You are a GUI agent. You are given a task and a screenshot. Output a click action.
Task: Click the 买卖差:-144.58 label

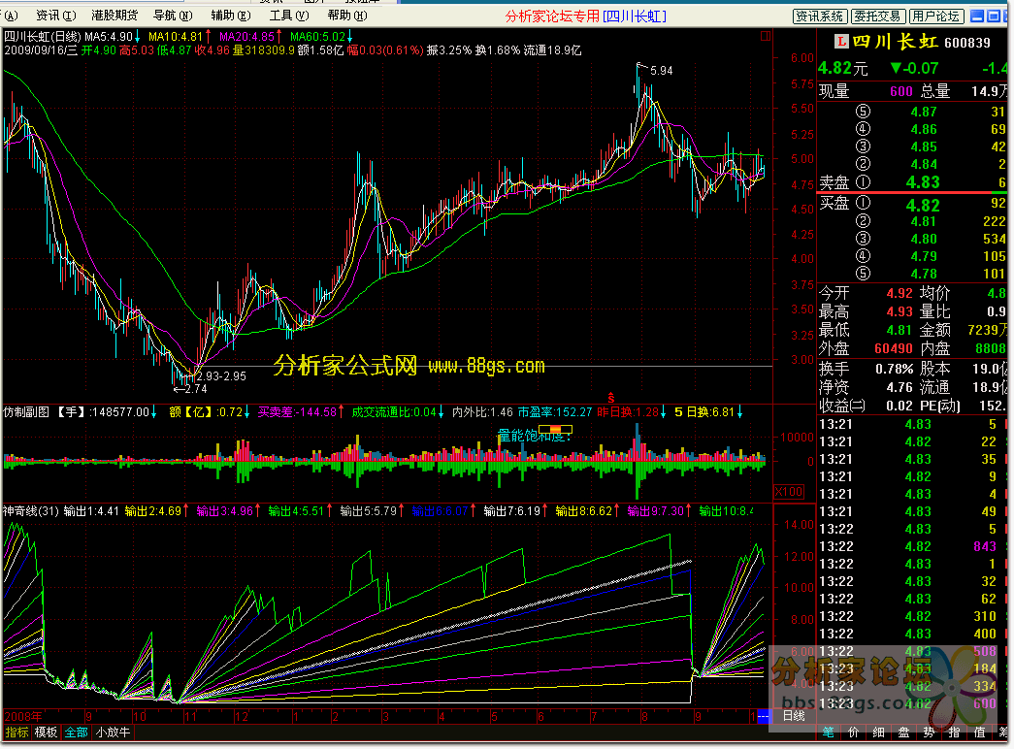click(298, 412)
